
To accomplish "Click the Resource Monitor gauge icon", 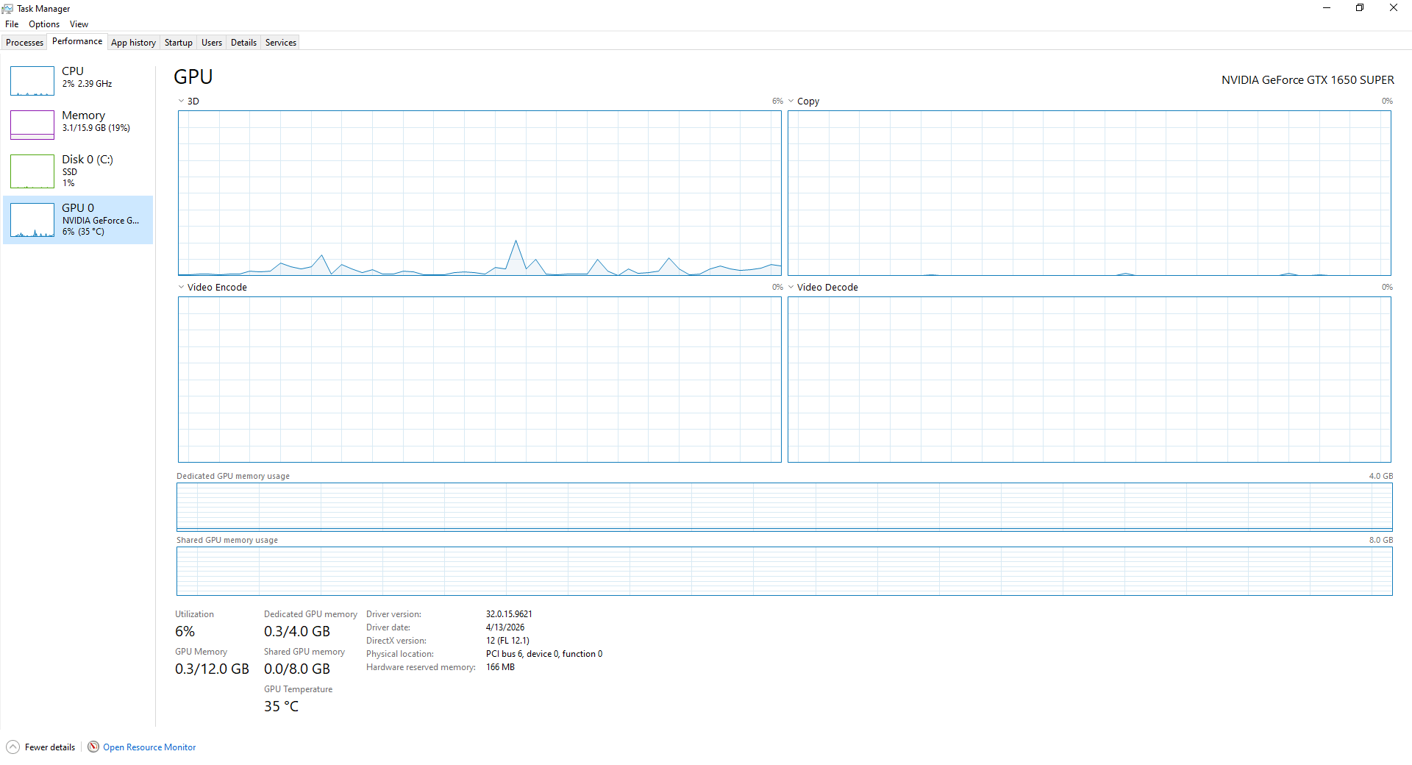I will (93, 747).
